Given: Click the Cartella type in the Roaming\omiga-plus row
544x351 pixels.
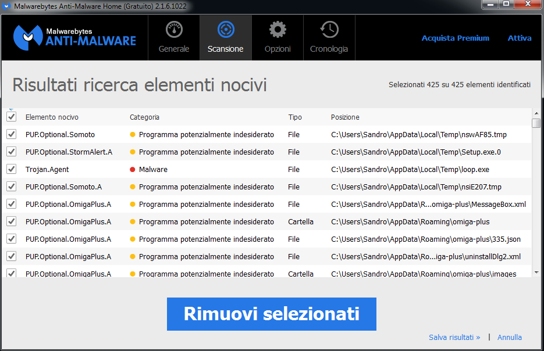Looking at the screenshot, I should pos(300,222).
